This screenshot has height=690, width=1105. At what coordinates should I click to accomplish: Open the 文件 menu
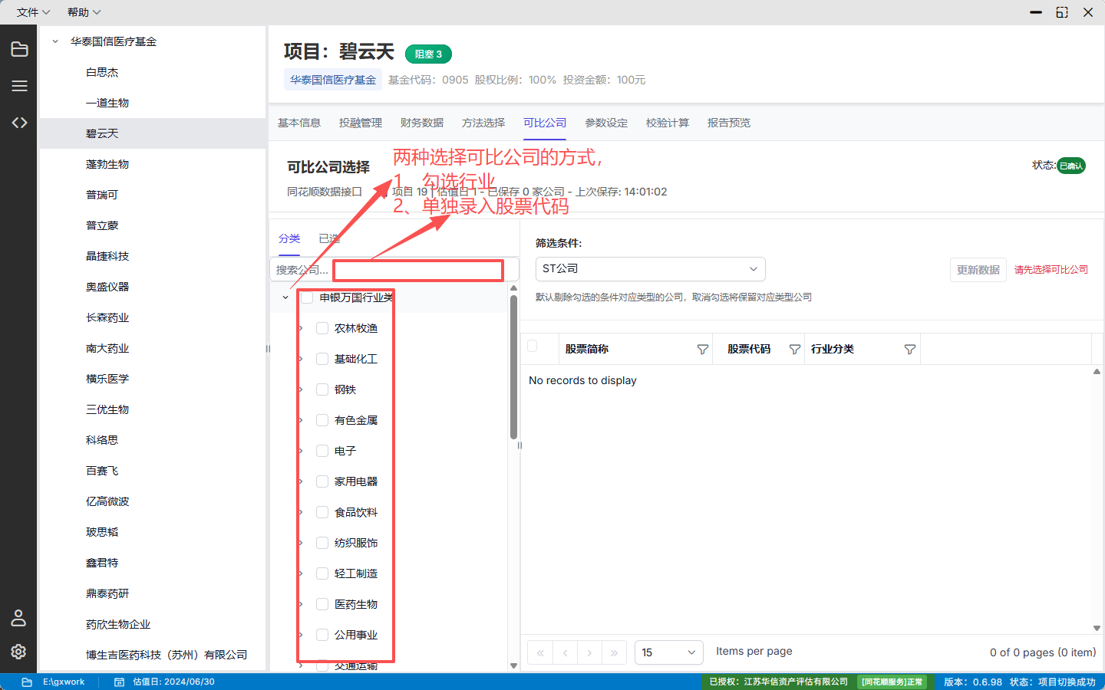click(33, 12)
